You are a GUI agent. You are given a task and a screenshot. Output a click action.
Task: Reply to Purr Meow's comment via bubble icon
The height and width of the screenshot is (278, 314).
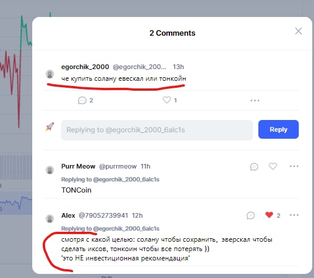pyautogui.click(x=254, y=167)
